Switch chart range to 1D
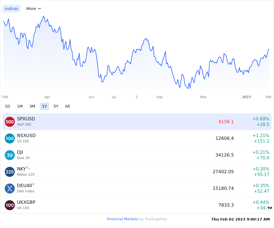This screenshot has height=228, width=274. point(8,106)
